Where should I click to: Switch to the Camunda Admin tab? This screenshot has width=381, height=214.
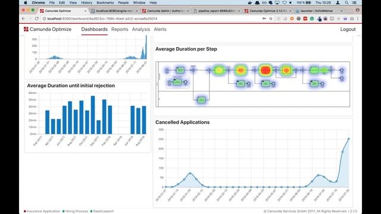[165, 11]
